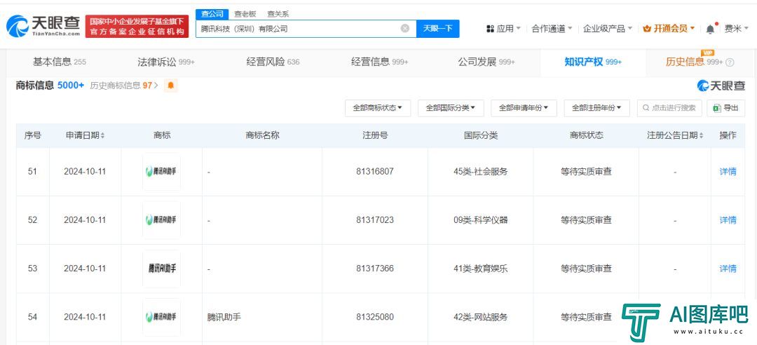Open the 开通会员 dropdown
757x345 pixels.
click(669, 29)
